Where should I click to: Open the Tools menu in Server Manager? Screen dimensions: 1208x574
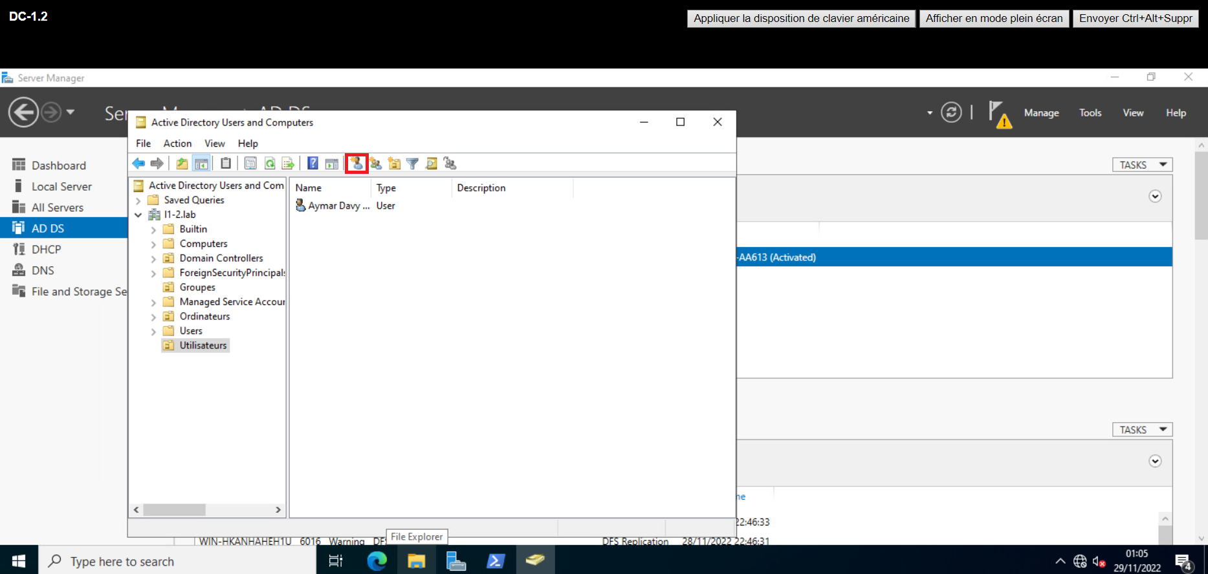[x=1090, y=112]
